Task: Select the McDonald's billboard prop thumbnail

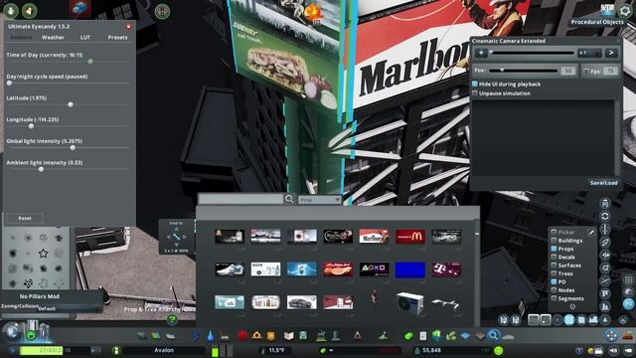Action: click(410, 237)
